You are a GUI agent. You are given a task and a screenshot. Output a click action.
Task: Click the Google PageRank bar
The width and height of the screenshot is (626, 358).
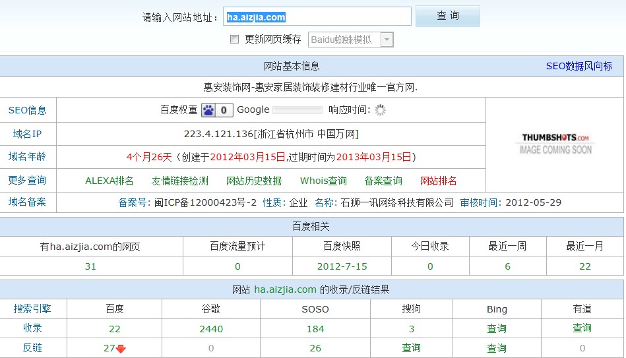click(297, 110)
